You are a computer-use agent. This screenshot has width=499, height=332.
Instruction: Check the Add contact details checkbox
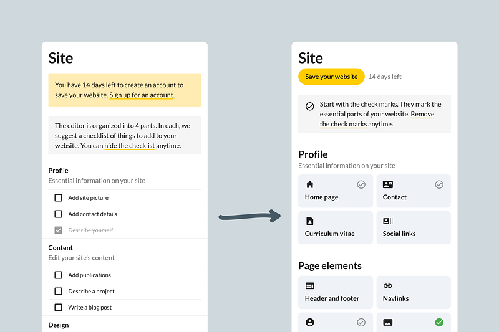[58, 214]
